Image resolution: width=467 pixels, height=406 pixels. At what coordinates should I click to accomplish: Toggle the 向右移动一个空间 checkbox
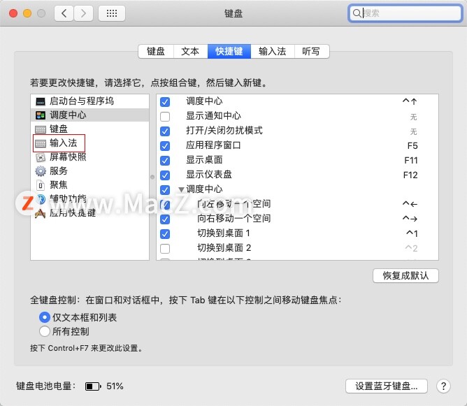tap(165, 219)
